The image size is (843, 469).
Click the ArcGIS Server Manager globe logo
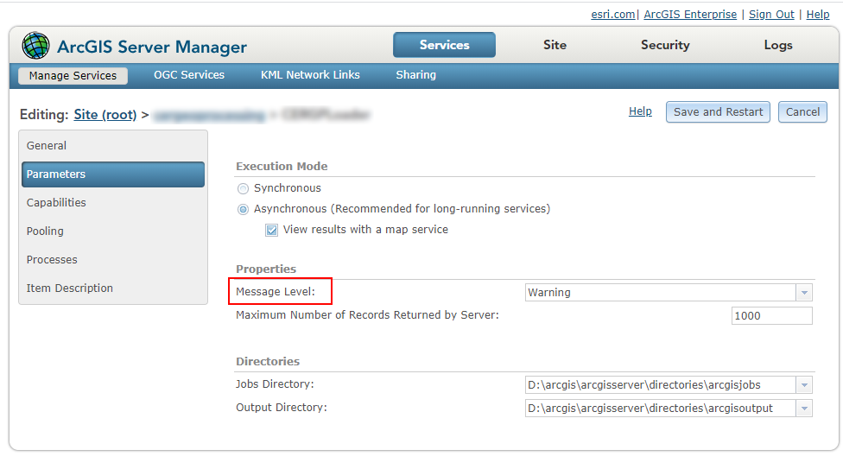(x=35, y=46)
